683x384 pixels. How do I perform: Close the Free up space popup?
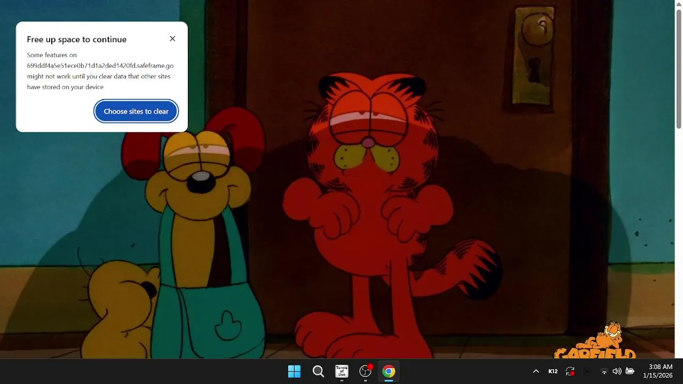pyautogui.click(x=172, y=39)
